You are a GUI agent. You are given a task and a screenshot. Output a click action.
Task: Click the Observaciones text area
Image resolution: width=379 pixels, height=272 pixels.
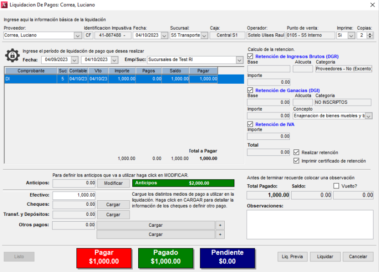310,224
